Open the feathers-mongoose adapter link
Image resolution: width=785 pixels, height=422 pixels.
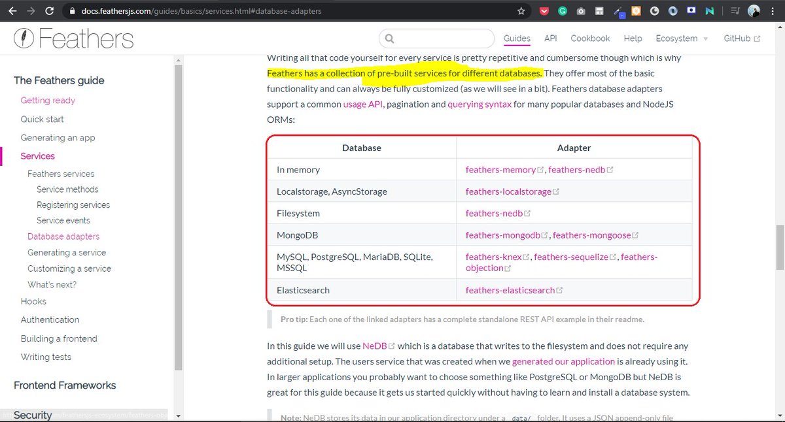tap(595, 235)
